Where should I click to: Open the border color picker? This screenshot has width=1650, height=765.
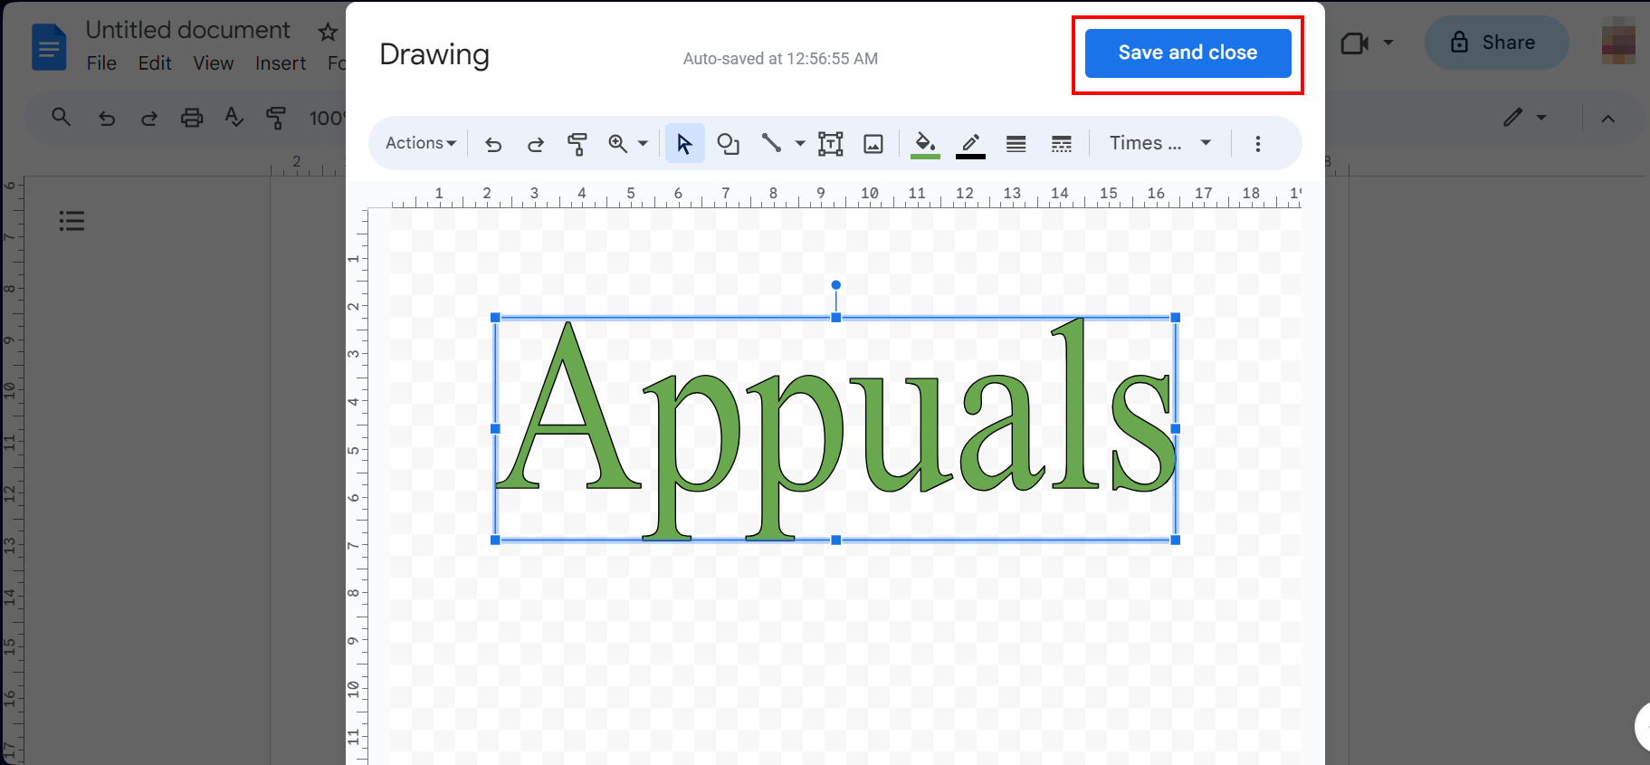point(970,144)
